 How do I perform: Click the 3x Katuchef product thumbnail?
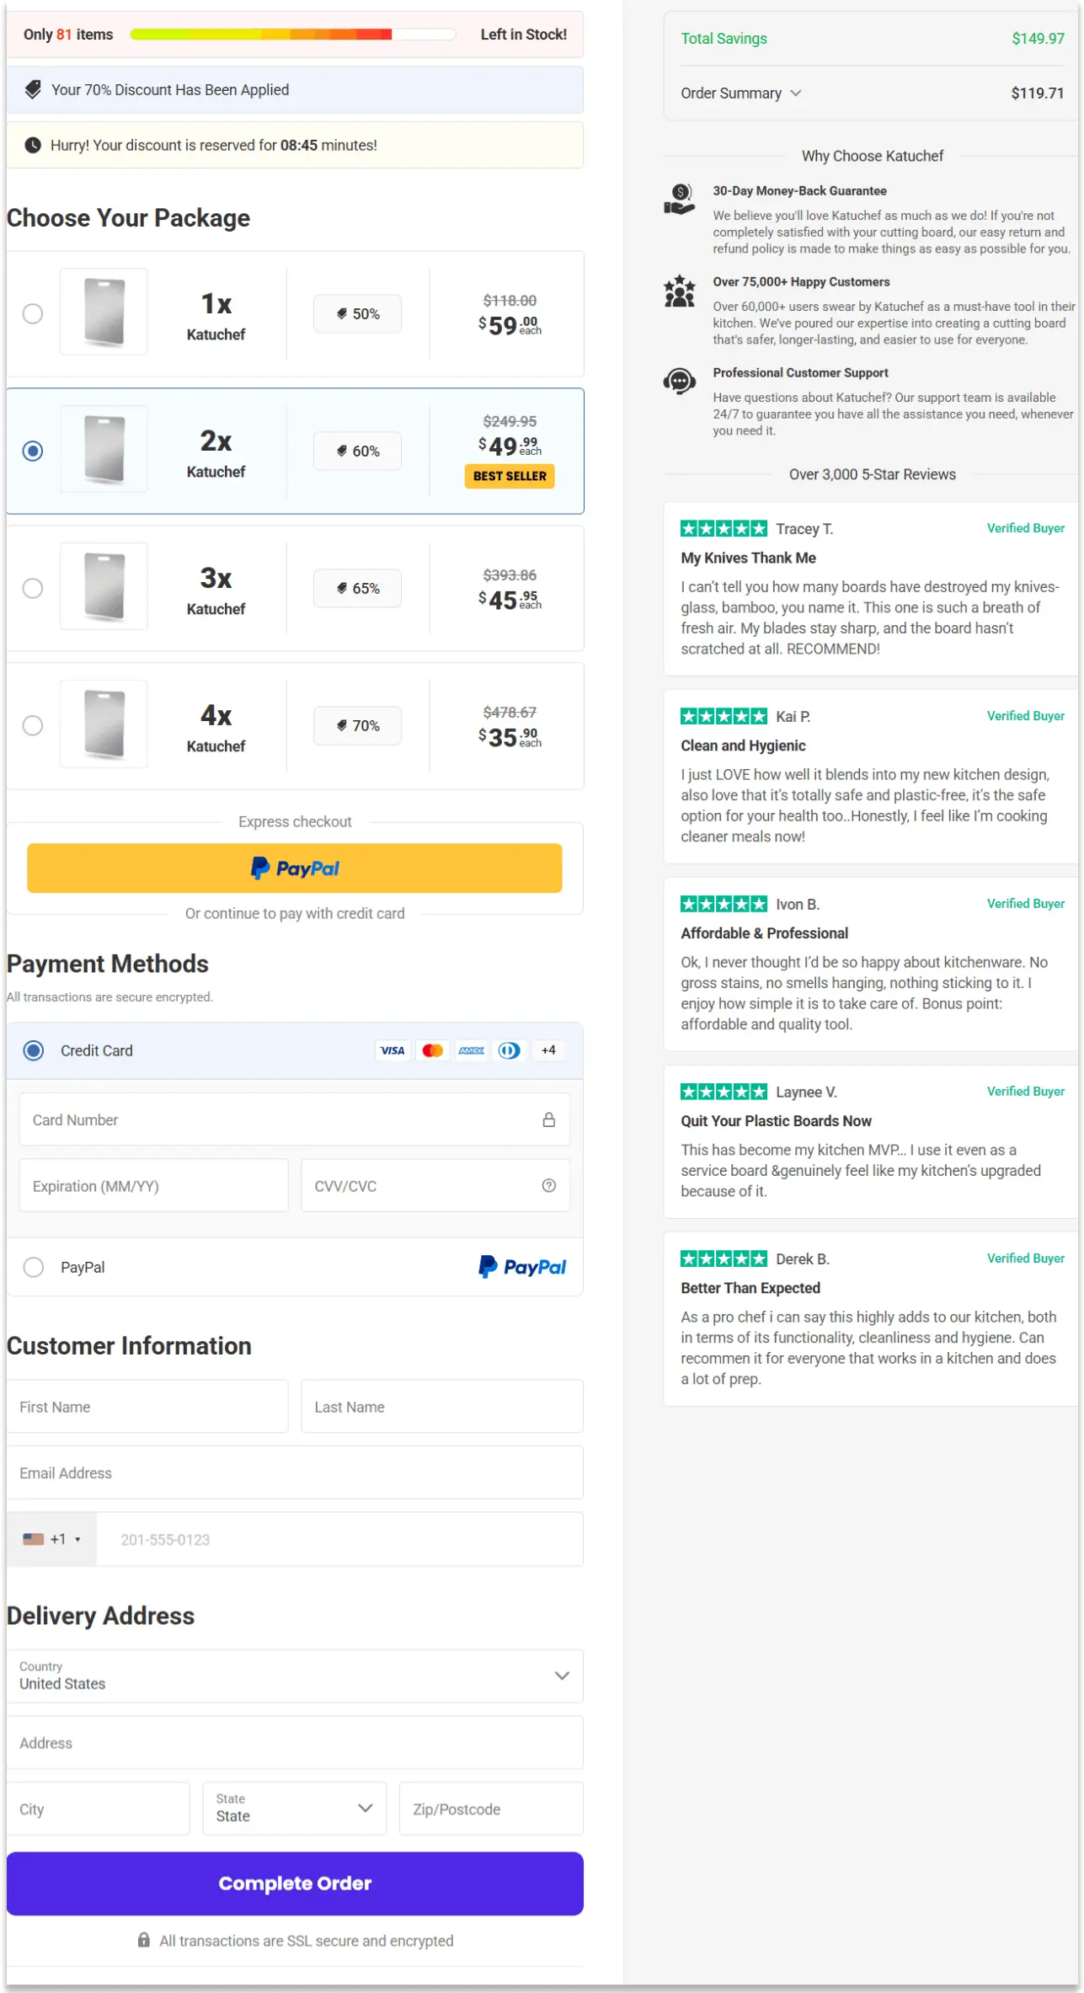pyautogui.click(x=104, y=586)
